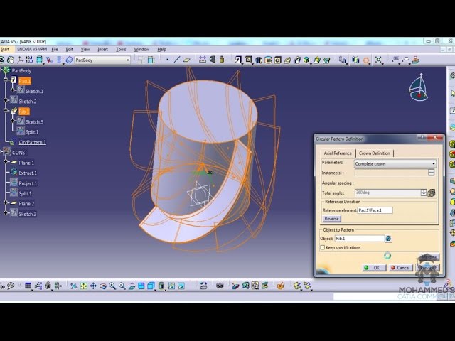This screenshot has height=341, width=455.
Task: Select the Pocket tool icon
Action: 248,60
